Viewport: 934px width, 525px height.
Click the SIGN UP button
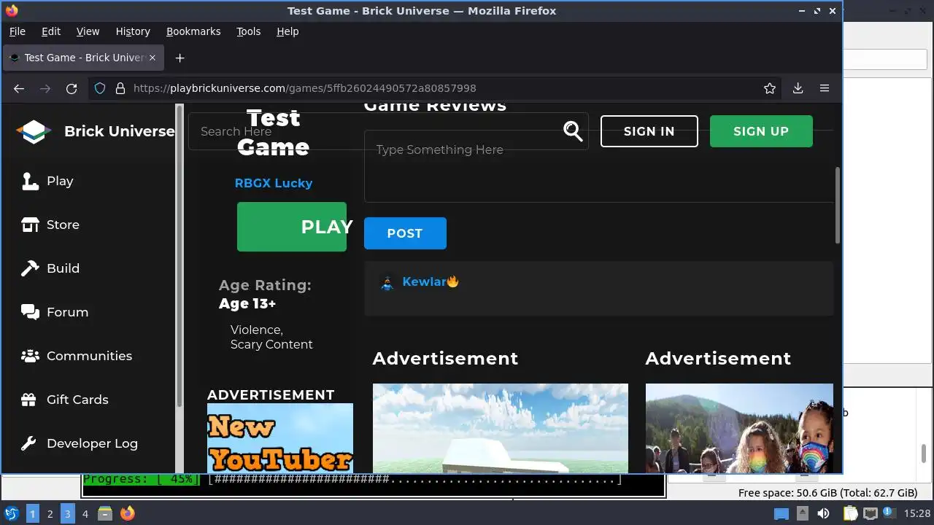click(x=761, y=131)
